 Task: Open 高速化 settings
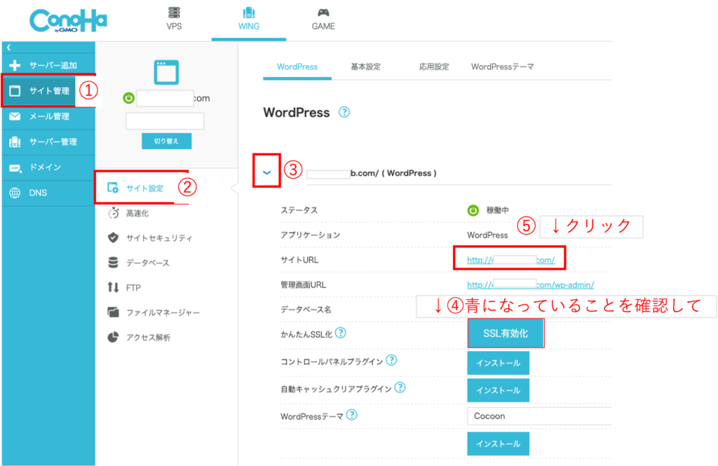(x=137, y=213)
